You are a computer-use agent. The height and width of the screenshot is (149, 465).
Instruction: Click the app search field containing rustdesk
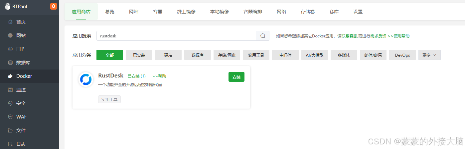[x=176, y=36]
